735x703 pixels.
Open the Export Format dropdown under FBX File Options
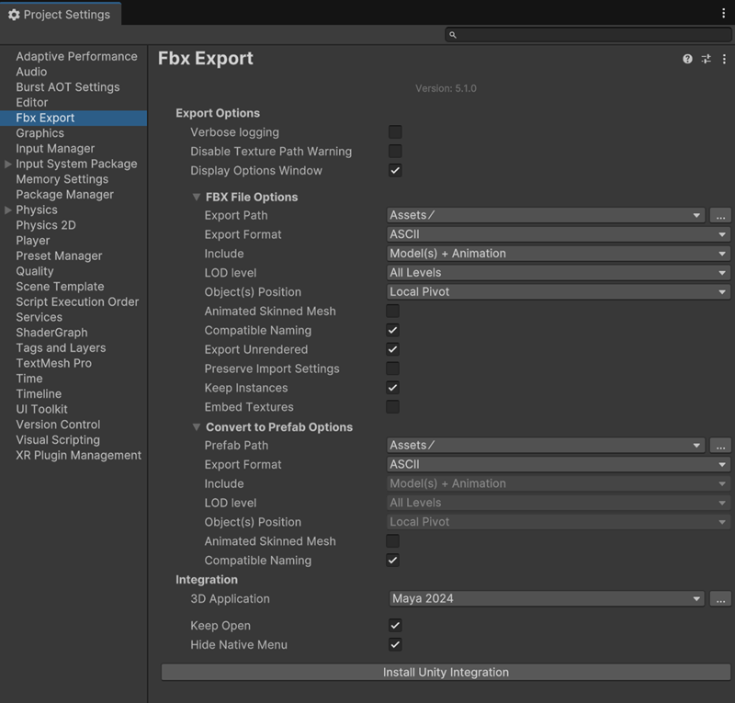(558, 234)
